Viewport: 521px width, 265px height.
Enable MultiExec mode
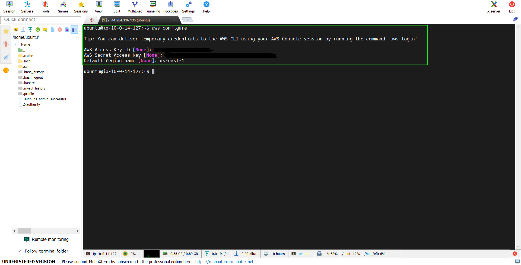[135, 7]
